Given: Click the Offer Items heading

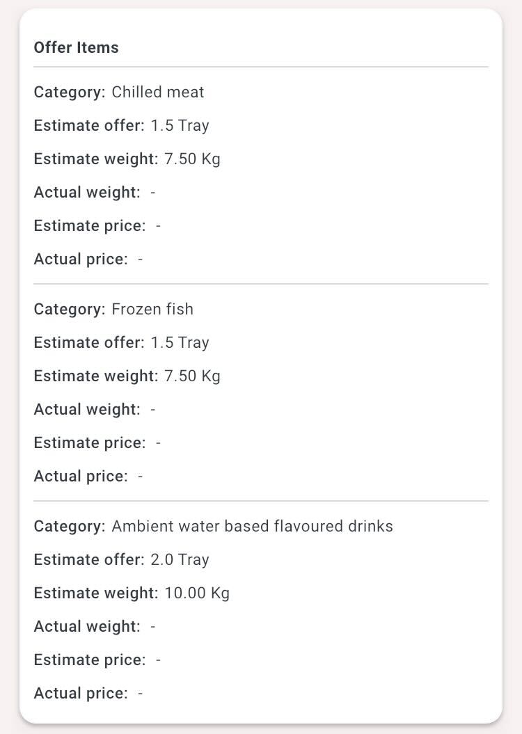Looking at the screenshot, I should coord(76,47).
